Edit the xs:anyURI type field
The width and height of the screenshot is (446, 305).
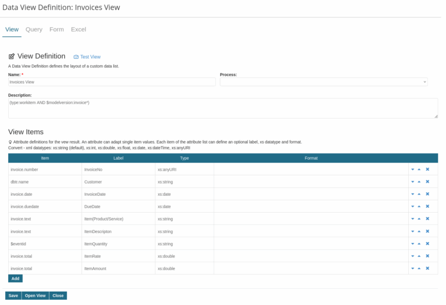point(184,170)
